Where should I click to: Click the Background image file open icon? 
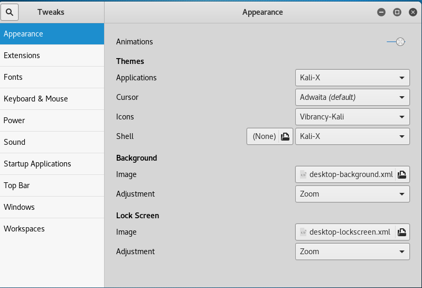401,174
